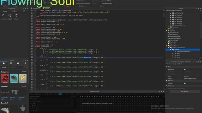
Task: Click to continue using the Animation Editor
Action: [97, 103]
